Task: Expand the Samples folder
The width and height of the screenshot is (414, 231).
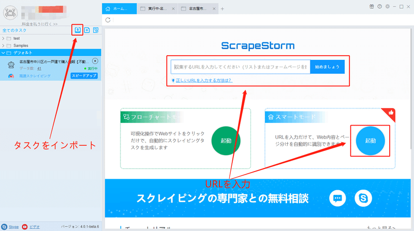Action: 3,45
